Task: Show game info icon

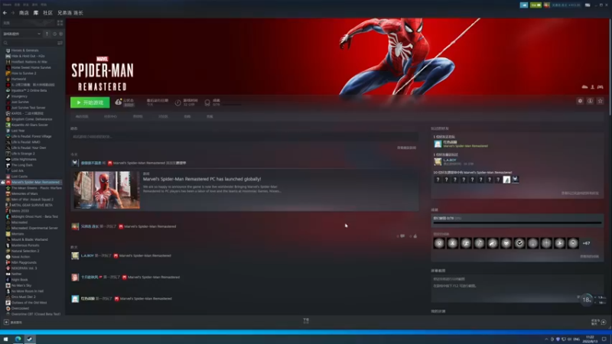Action: 590,101
